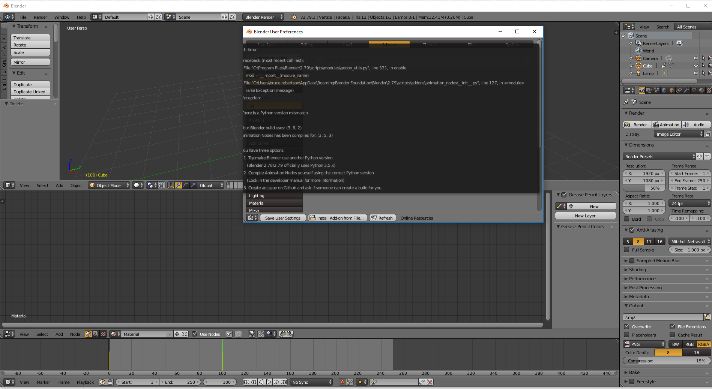The image size is (712, 389).
Task: Toggle snapping magnet in node editor header
Action: tap(261, 334)
